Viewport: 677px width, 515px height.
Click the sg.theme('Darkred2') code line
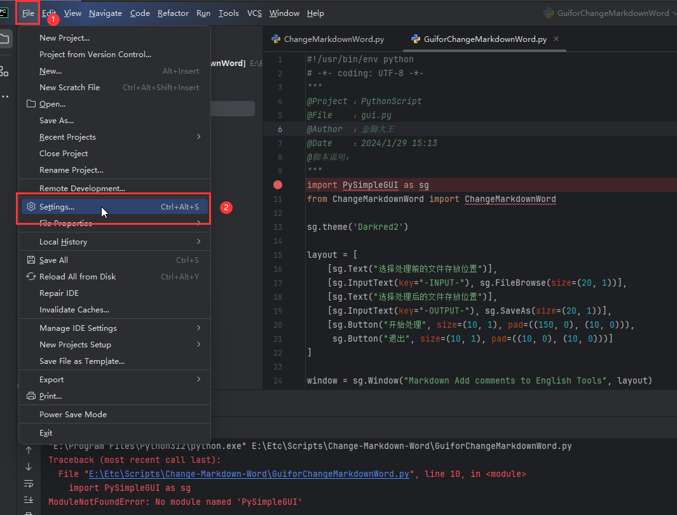(x=357, y=227)
